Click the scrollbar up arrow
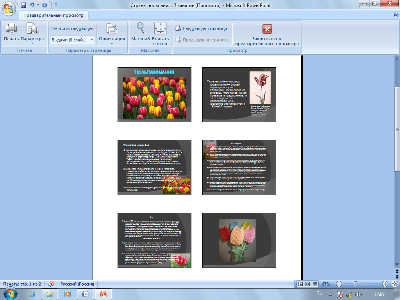400x300 pixels. (397, 58)
